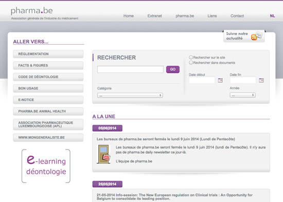The height and width of the screenshot is (202, 283).
Task: Select Rechercher sur le site option
Action: coord(191,58)
